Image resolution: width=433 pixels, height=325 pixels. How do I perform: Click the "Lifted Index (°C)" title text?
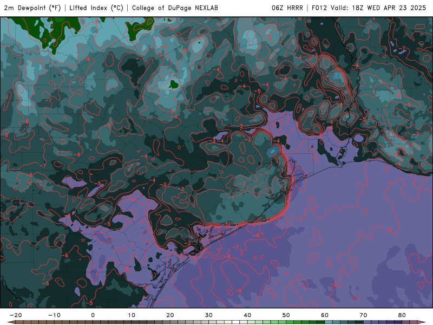96,8
